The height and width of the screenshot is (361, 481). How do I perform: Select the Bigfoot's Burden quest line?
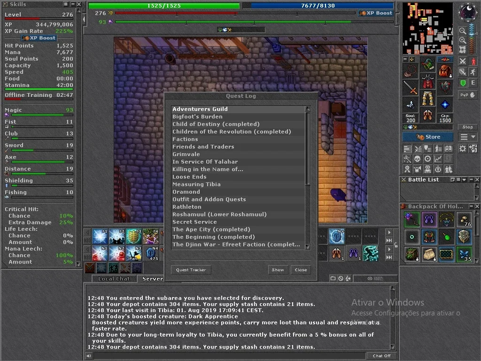tap(238, 117)
